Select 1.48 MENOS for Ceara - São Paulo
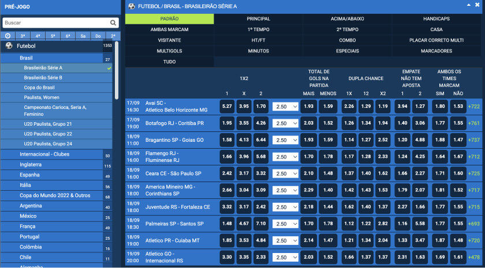The width and height of the screenshot is (485, 268). pyautogui.click(x=328, y=173)
